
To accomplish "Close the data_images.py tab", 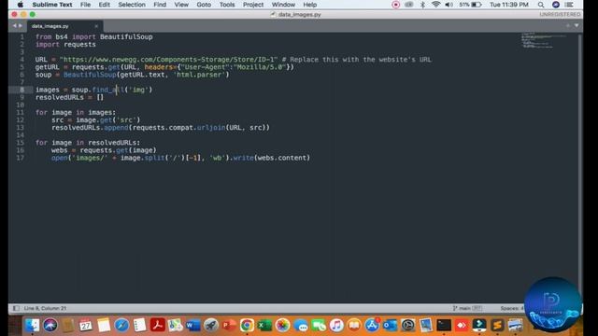I will pos(96,26).
